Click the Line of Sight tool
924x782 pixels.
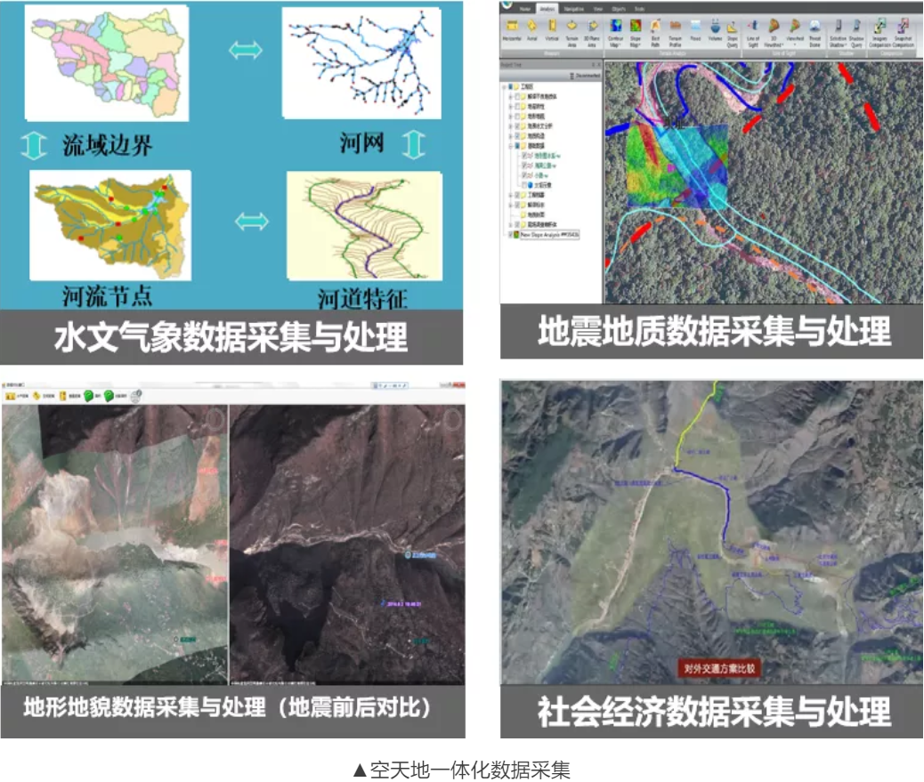(752, 32)
